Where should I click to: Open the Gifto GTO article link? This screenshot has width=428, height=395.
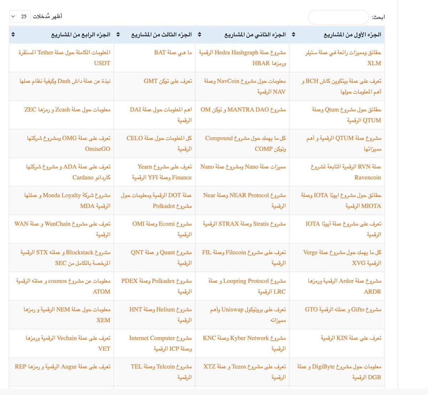pos(343,309)
